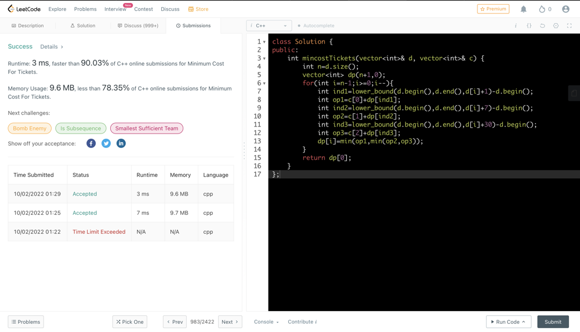The height and width of the screenshot is (332, 580).
Task: Expand the Console panel
Action: point(266,322)
